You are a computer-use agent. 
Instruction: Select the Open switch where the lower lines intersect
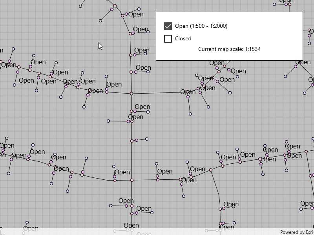pos(131,180)
